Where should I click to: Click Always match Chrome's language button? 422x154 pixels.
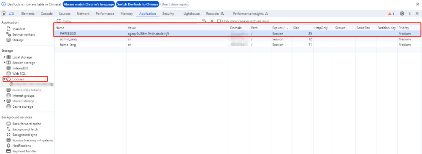(x=89, y=4)
